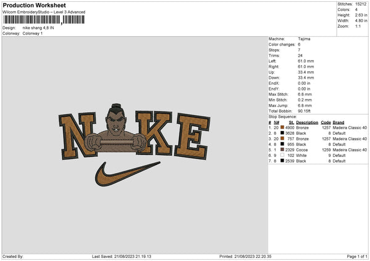Click the character face in the design
The height and width of the screenshot is (261, 370).
[x=116, y=124]
